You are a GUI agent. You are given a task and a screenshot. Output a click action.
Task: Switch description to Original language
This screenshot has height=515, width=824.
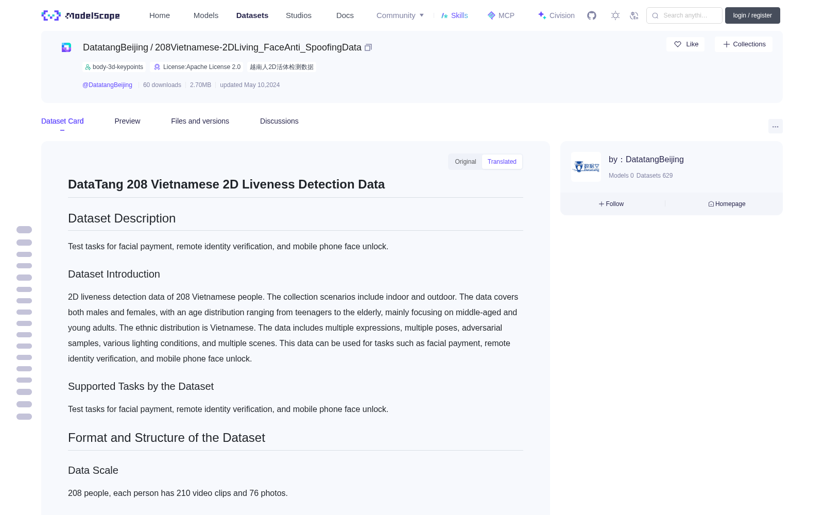pyautogui.click(x=465, y=162)
